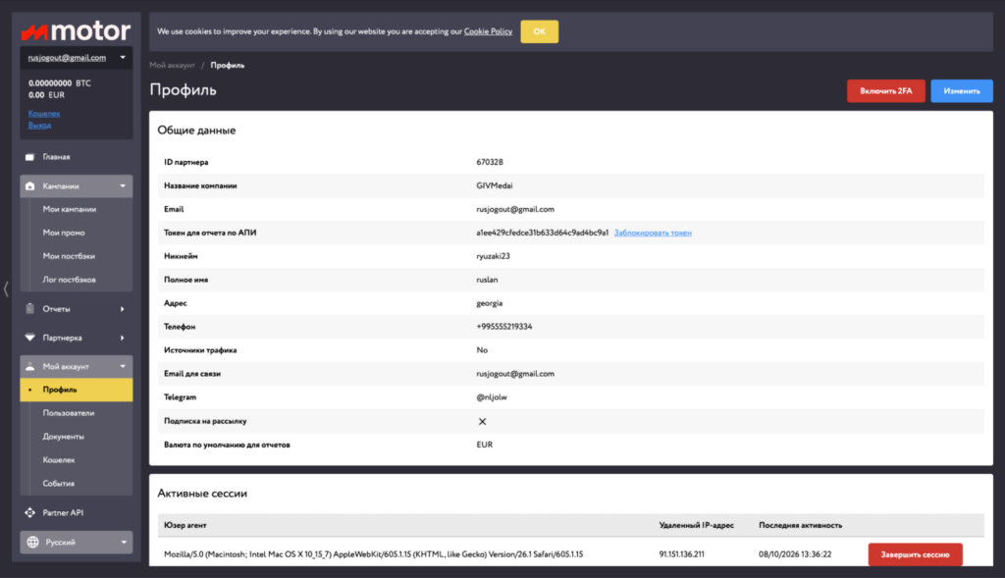Collapse the Мой аккаунт section arrow
This screenshot has height=578, width=1005.
(123, 367)
